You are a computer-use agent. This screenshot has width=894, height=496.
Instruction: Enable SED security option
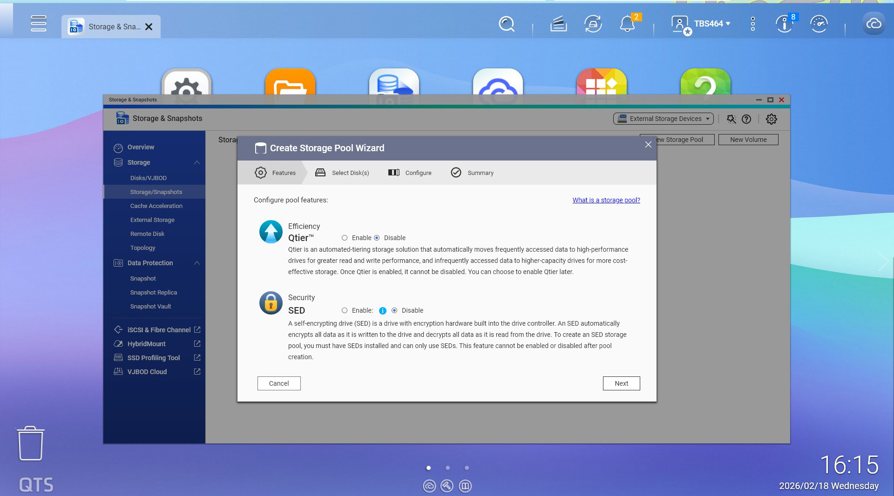345,311
